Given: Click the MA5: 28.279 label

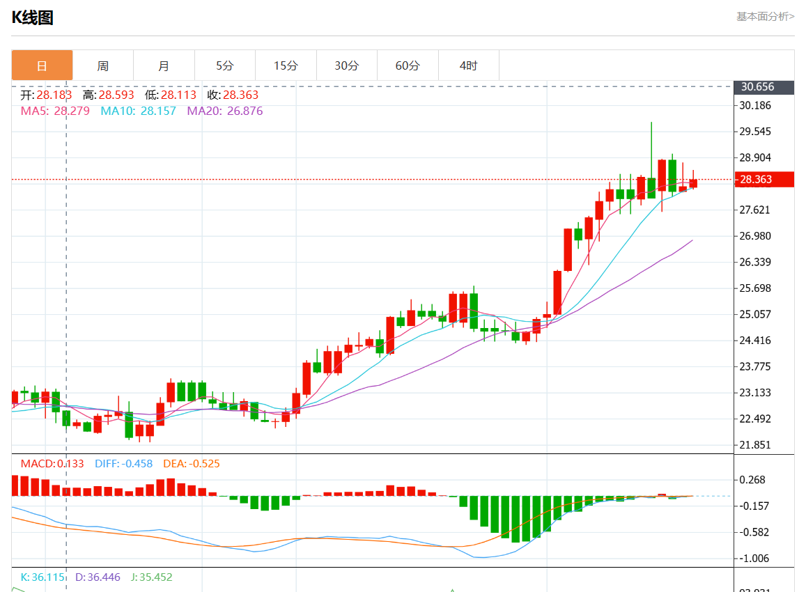Looking at the screenshot, I should [x=55, y=111].
